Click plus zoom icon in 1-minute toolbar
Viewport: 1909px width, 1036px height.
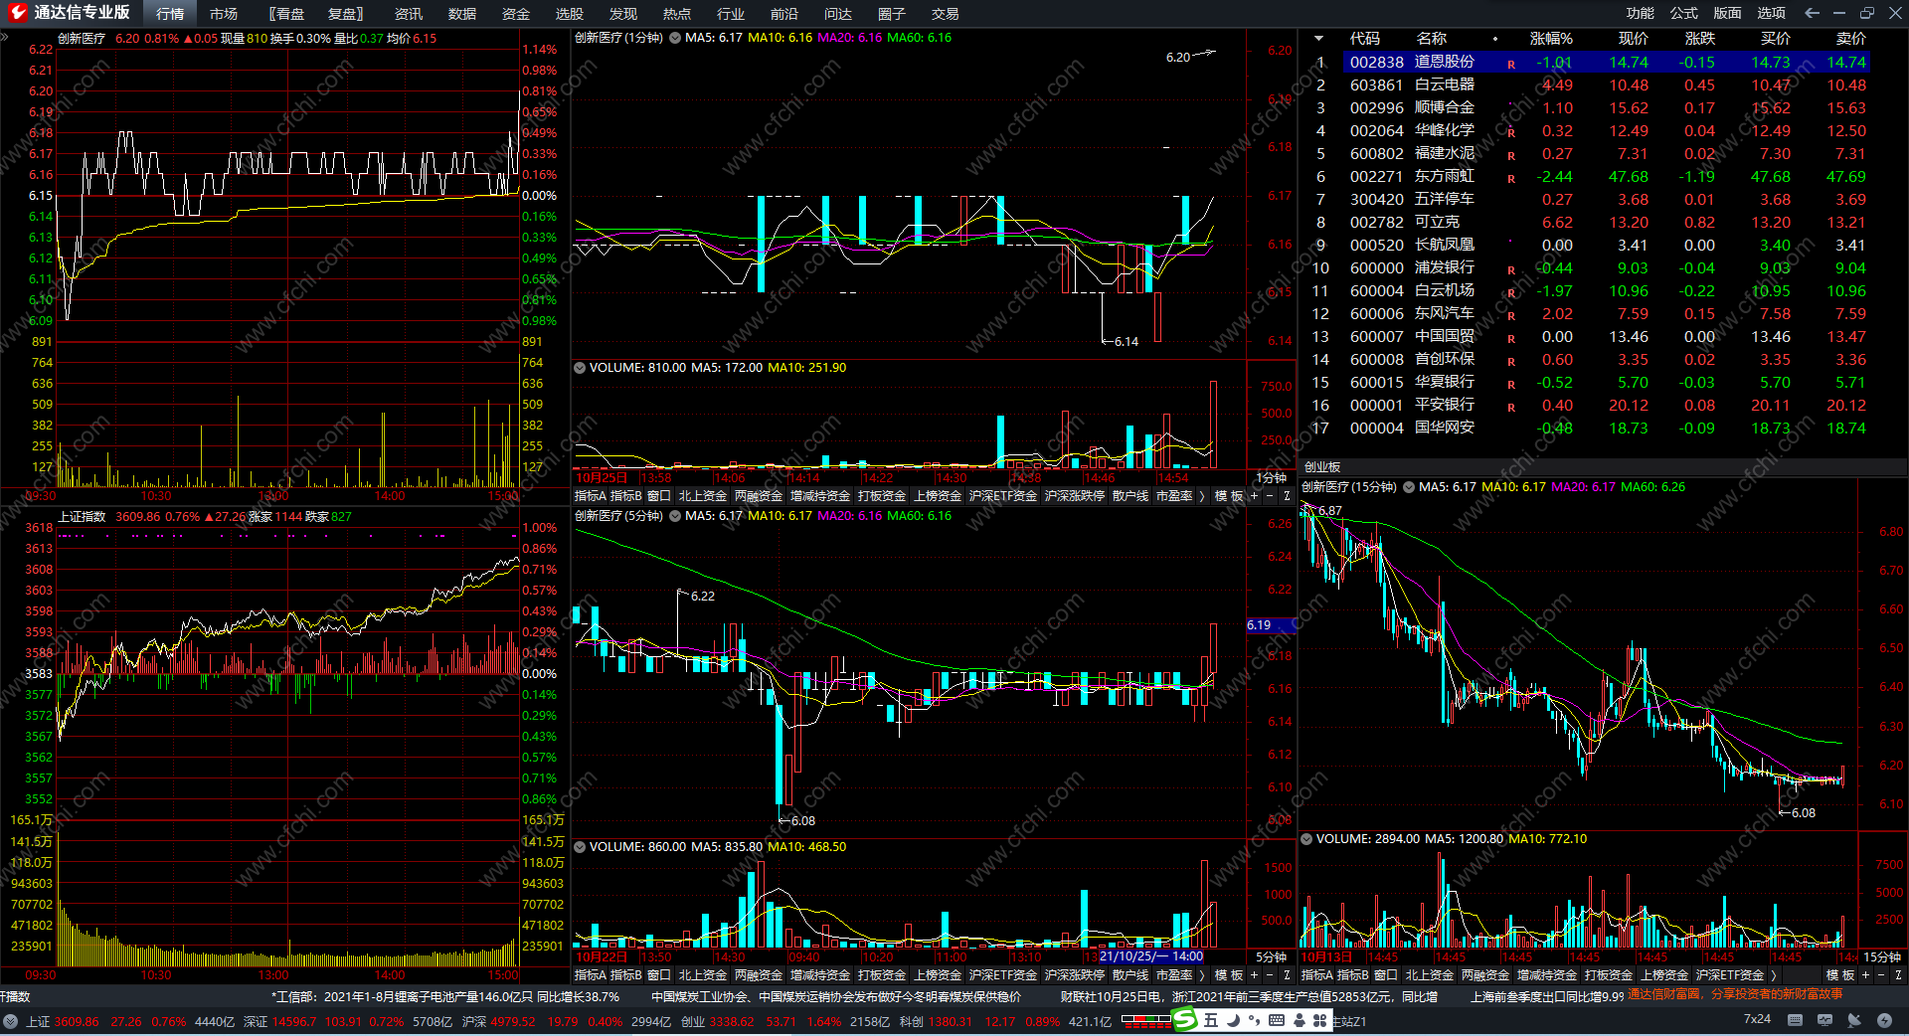click(1254, 496)
